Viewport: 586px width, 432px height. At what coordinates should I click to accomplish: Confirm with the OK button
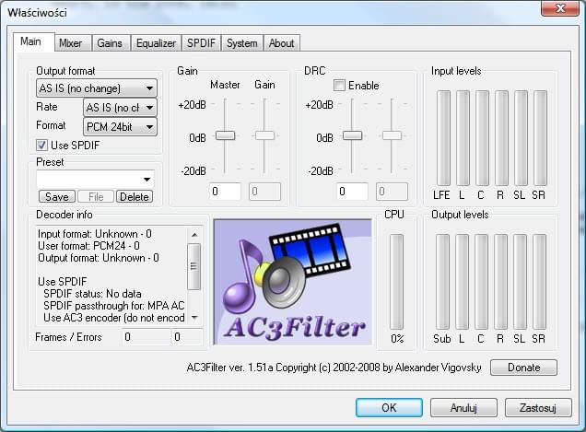389,407
